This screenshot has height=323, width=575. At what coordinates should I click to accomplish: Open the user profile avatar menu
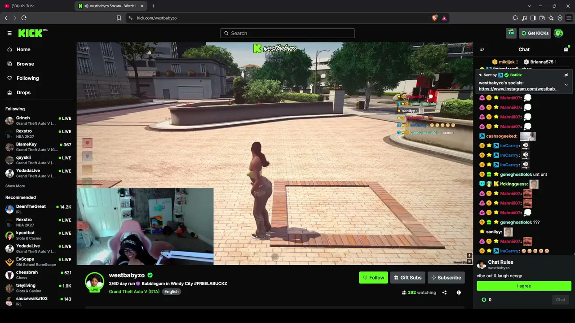pyautogui.click(x=558, y=33)
